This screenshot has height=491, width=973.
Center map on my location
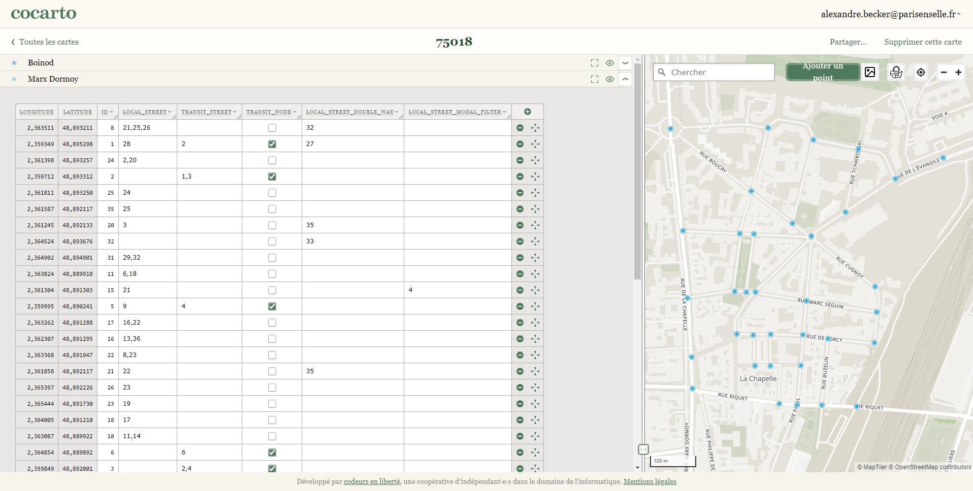921,72
